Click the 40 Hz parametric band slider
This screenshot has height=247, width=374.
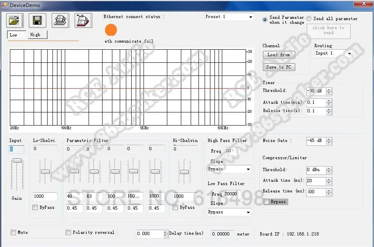tap(74, 171)
